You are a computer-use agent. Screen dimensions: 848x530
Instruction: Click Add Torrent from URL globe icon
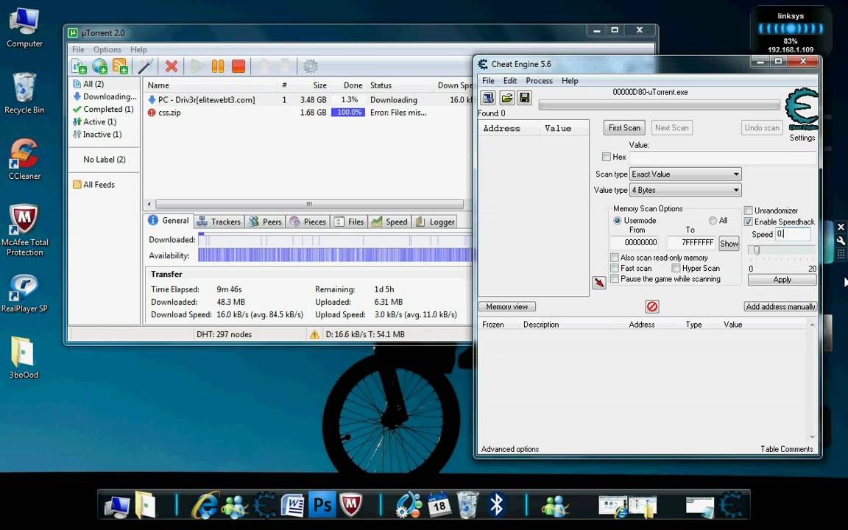click(x=99, y=66)
